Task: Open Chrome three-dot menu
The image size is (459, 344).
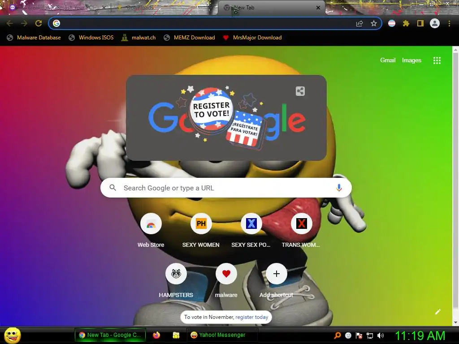Action: 449,23
